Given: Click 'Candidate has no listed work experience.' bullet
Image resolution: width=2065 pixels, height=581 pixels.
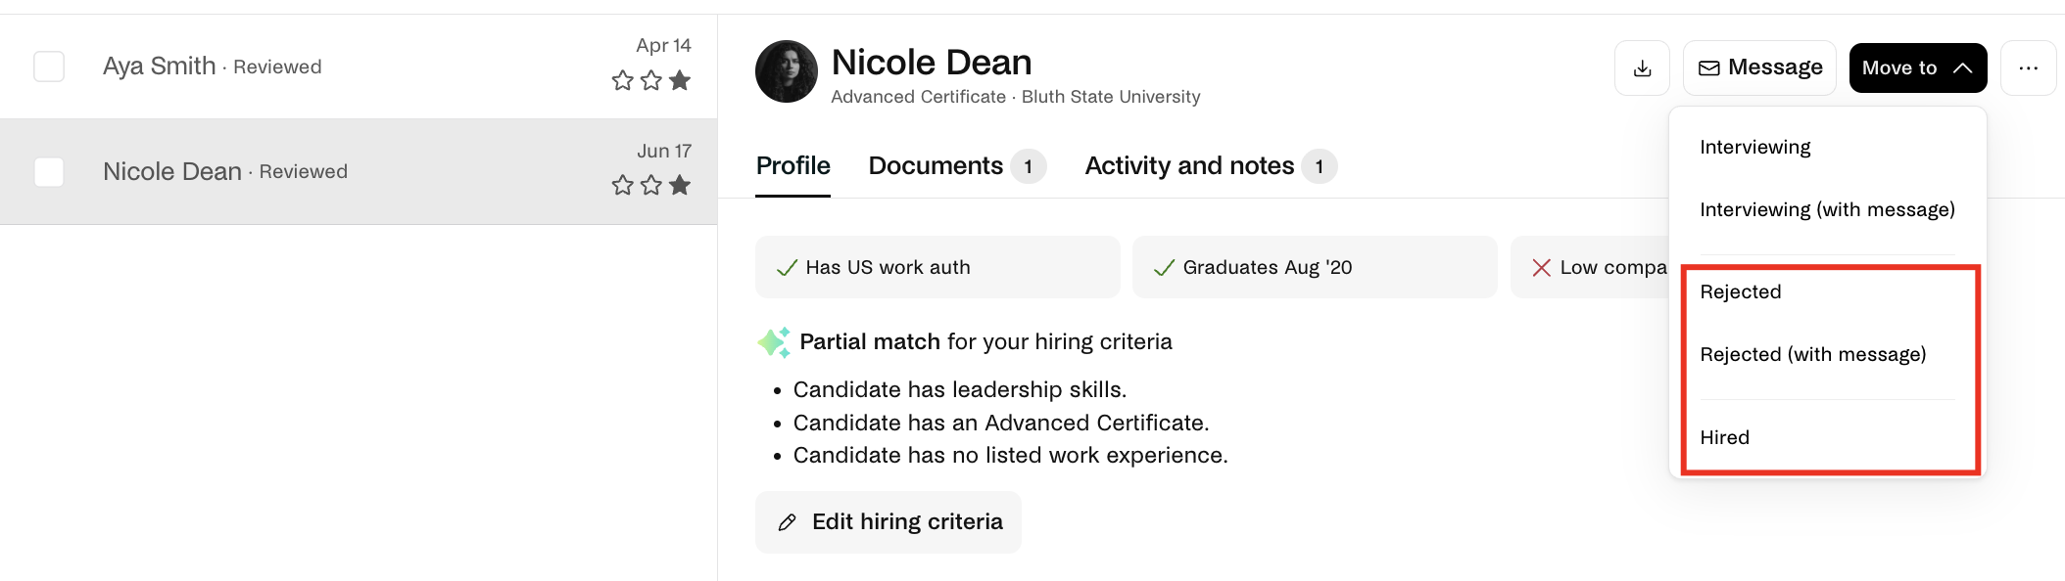Looking at the screenshot, I should click(x=1010, y=455).
